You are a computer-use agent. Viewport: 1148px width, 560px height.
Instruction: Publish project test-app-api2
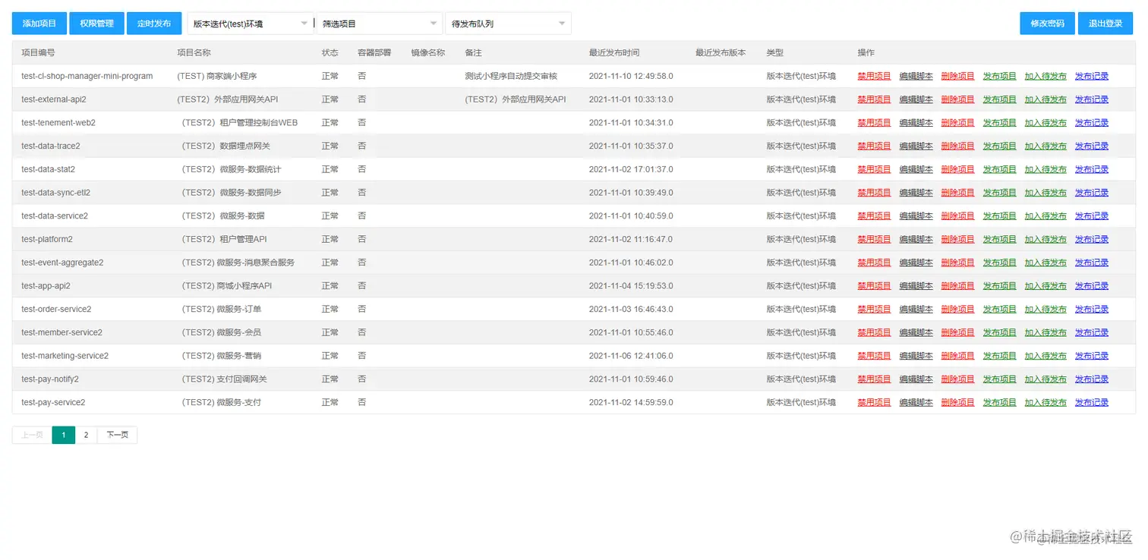click(999, 286)
